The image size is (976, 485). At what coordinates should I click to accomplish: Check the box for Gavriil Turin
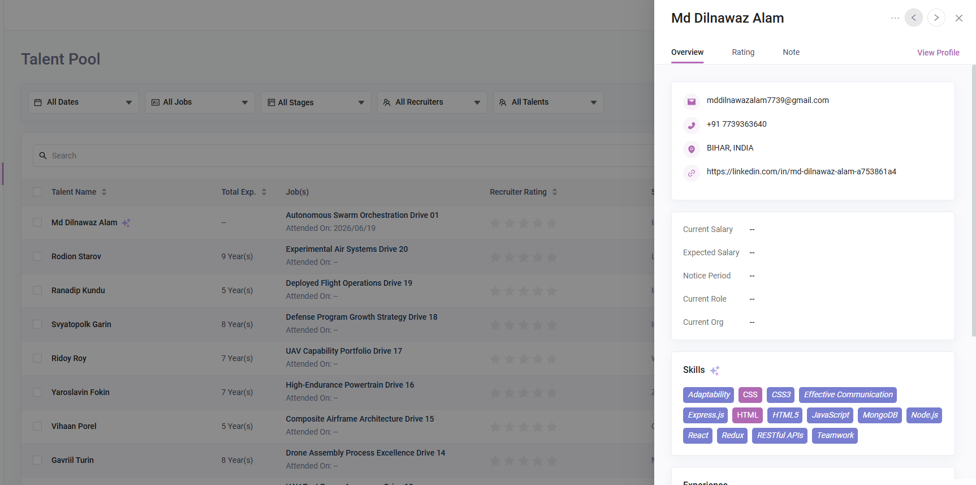37,460
